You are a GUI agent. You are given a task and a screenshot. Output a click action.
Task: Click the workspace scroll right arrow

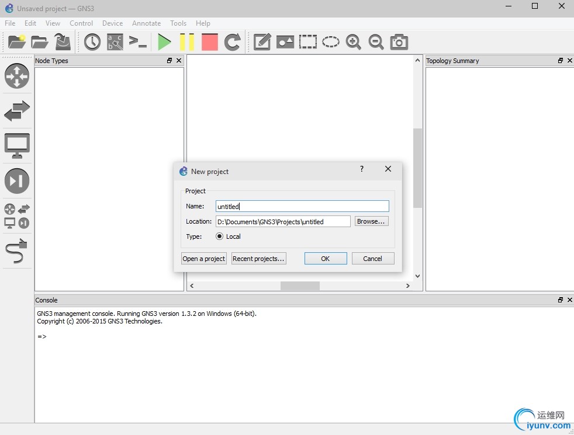coord(408,286)
